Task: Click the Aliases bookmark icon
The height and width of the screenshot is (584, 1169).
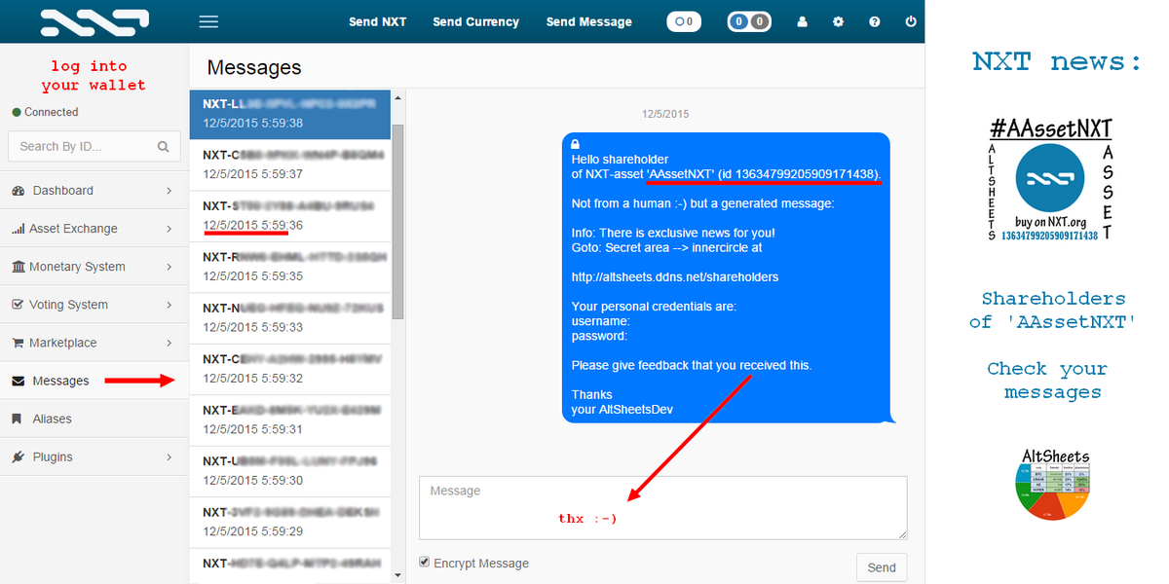Action: pyautogui.click(x=18, y=419)
